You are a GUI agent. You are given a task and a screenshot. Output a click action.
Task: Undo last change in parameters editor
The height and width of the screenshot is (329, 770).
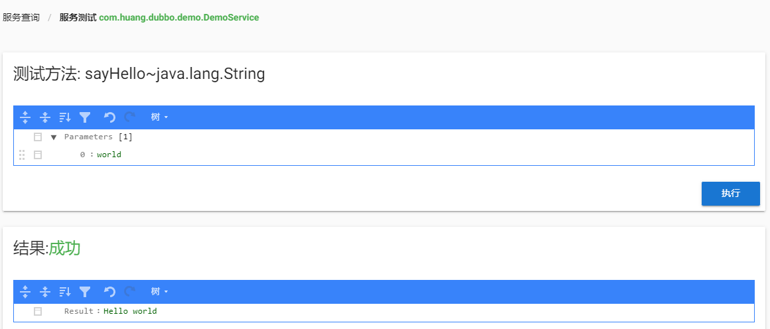pyautogui.click(x=109, y=117)
